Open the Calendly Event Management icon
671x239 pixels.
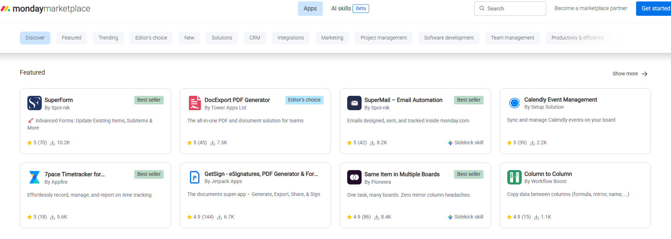514,103
